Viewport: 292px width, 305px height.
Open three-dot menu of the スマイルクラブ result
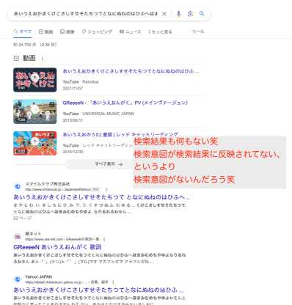pos(106,189)
